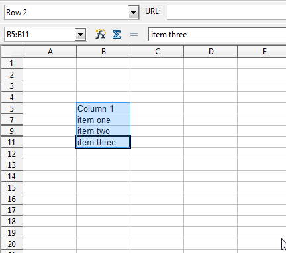Click the Name Box showing B5:B11
286x253 pixels.
pos(40,35)
